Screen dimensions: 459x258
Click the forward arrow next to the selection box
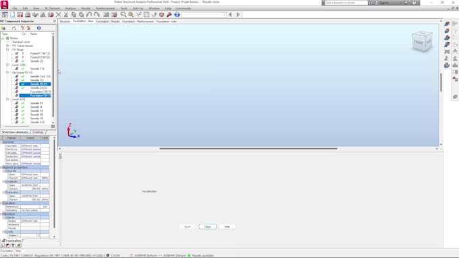tap(238, 15)
